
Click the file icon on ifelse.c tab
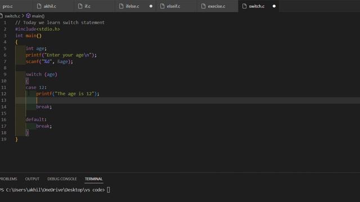[x=121, y=6]
